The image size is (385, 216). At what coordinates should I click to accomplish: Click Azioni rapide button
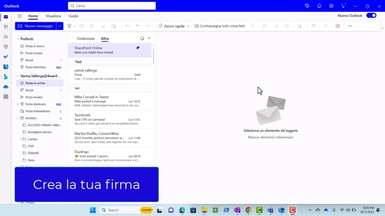(171, 26)
